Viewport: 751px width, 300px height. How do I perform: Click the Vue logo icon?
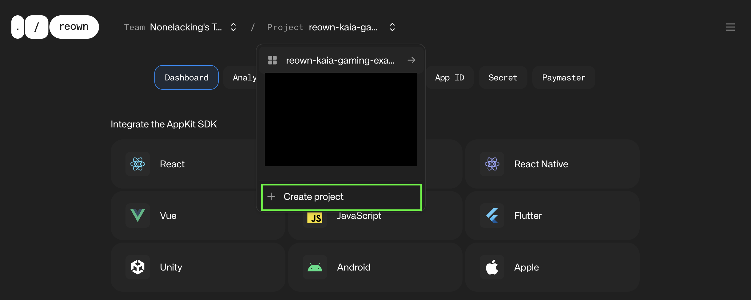(137, 216)
